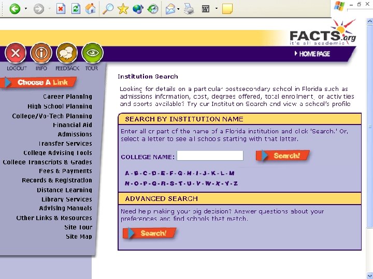This screenshot has width=373, height=279.
Task: Click Search! button beside college name
Action: point(283,156)
